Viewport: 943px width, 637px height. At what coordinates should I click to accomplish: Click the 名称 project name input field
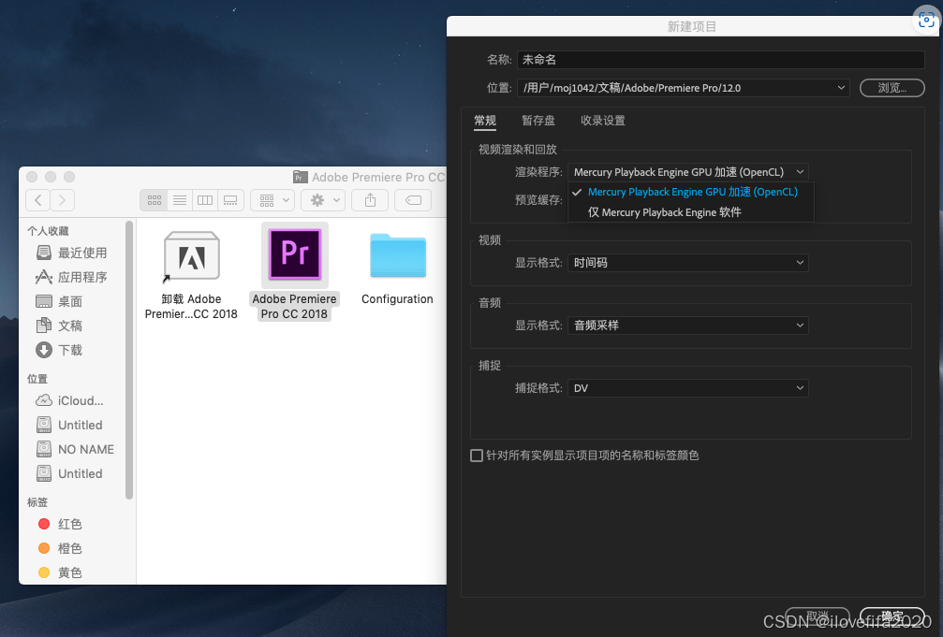tap(720, 60)
